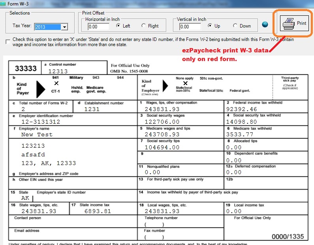Viewport: 314px width, 245px height.
Task: Click the blue help question mark icon
Action: tap(265, 25)
